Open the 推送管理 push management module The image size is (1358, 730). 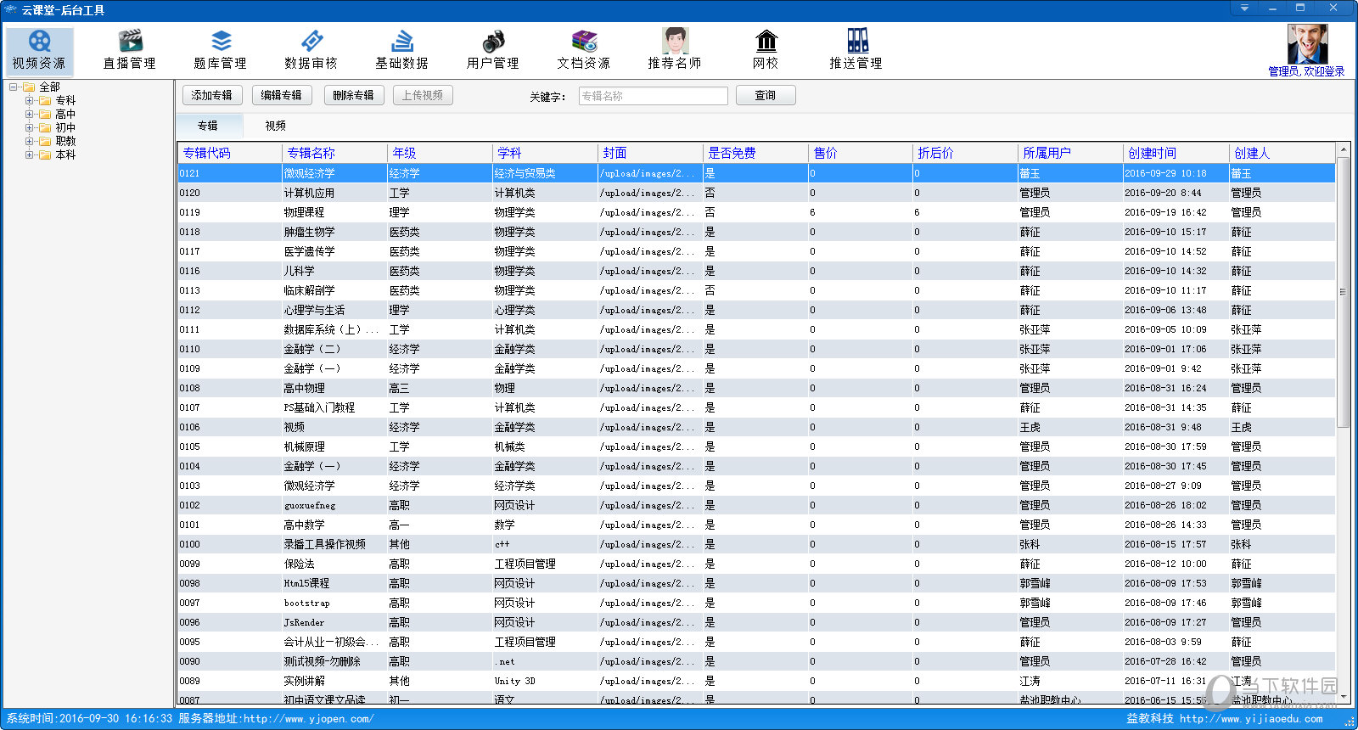point(856,50)
